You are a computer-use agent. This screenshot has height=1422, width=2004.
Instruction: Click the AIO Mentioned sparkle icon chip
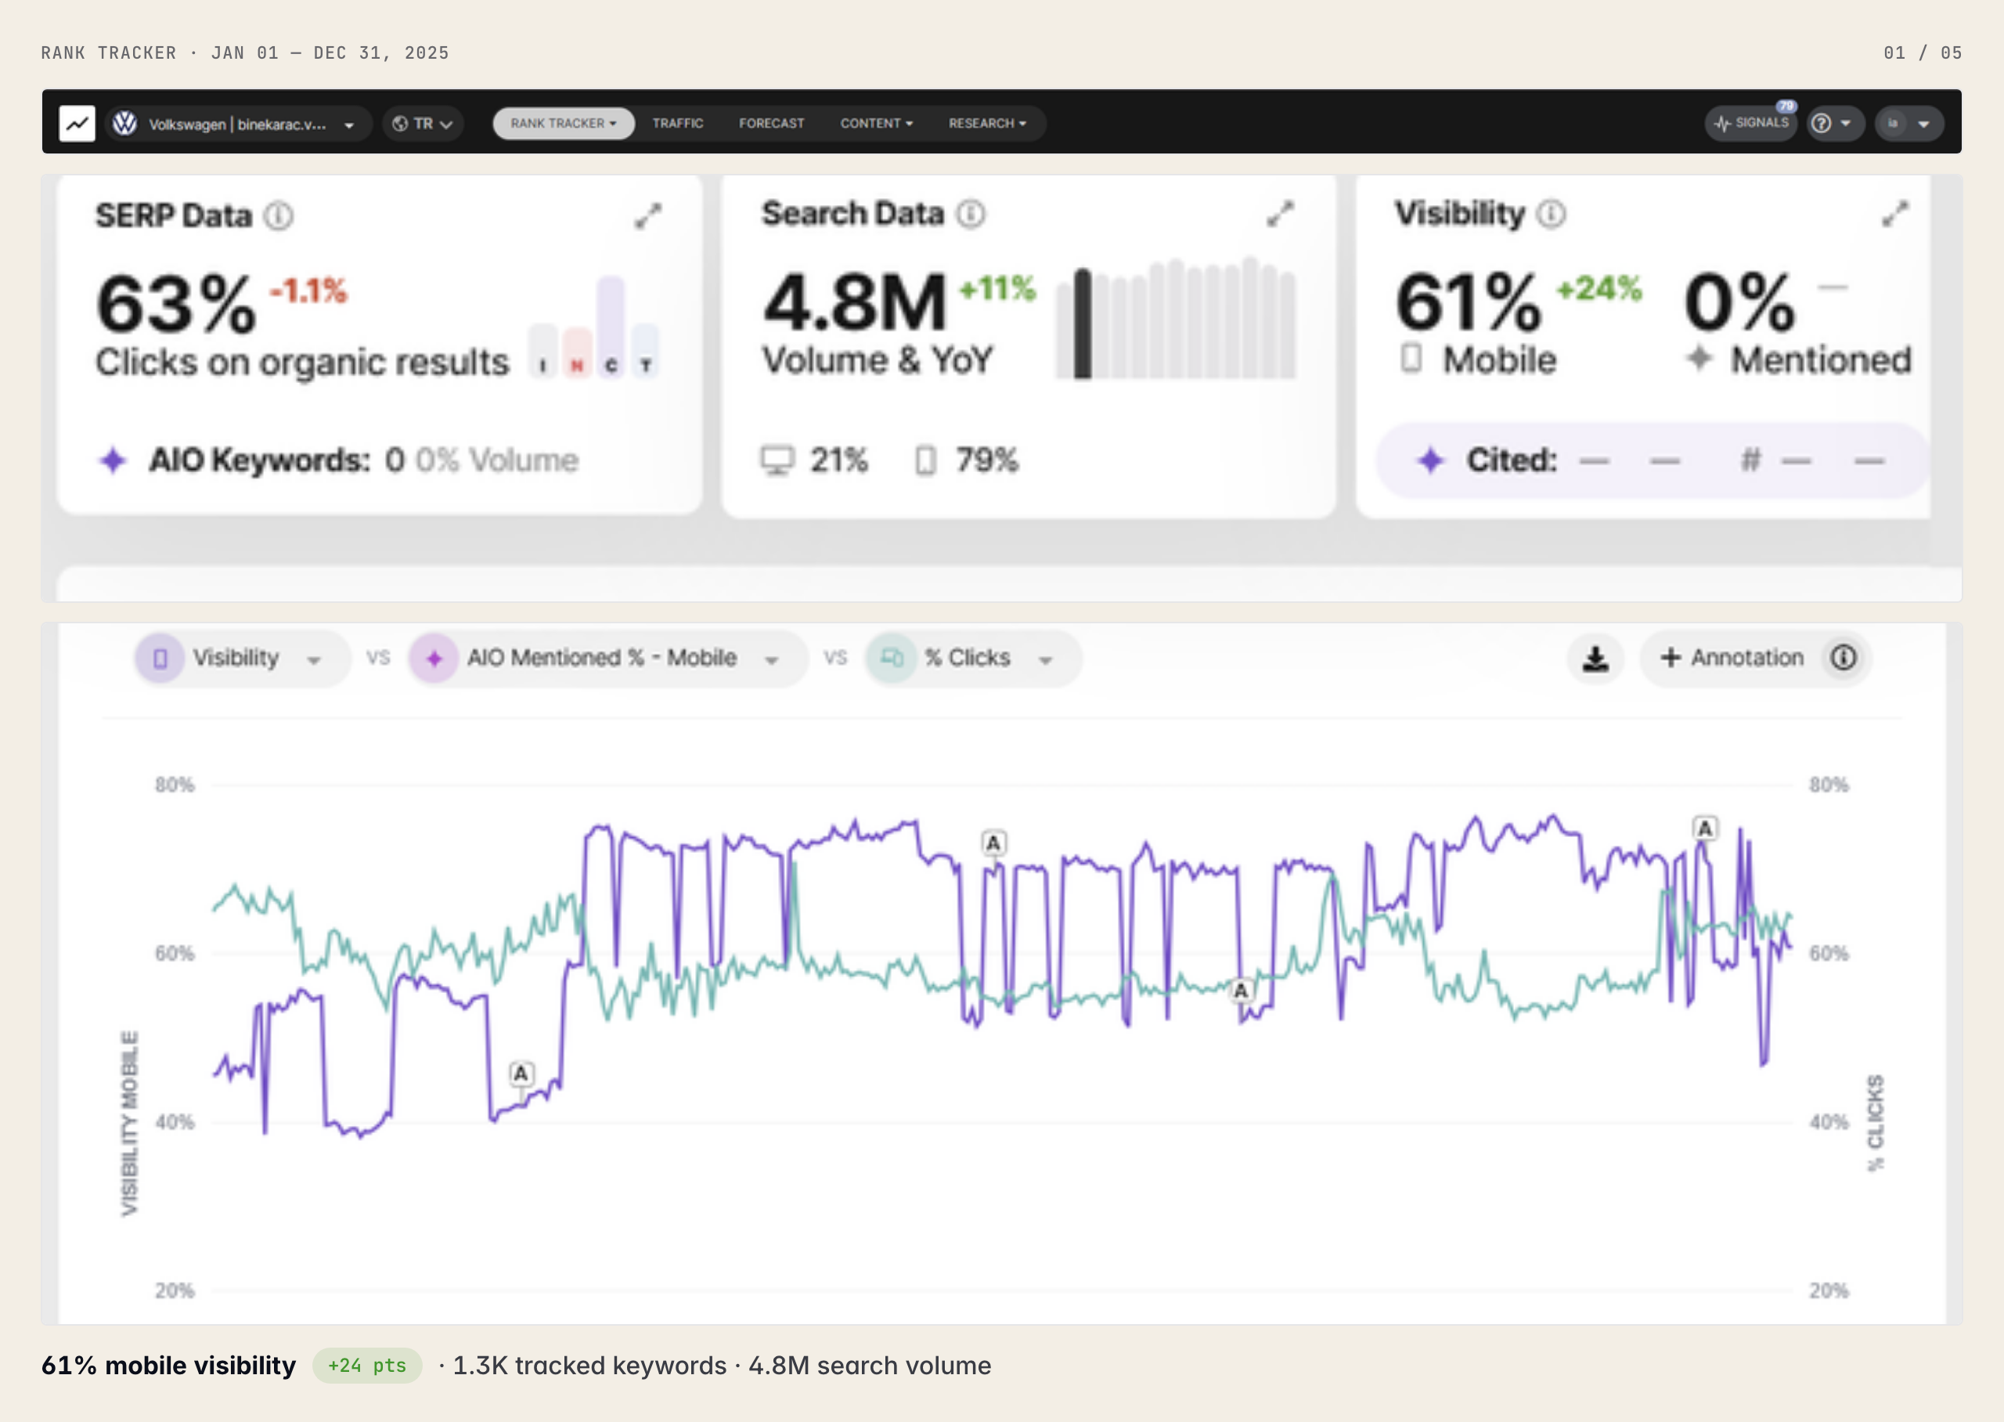434,658
